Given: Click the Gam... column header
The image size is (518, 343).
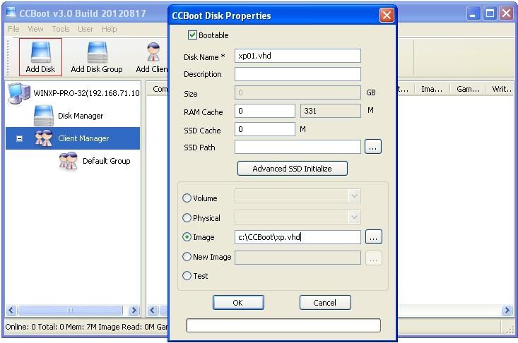Looking at the screenshot, I should (468, 89).
